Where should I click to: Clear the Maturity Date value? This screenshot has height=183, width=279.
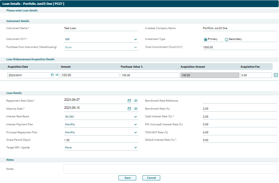tap(135, 109)
